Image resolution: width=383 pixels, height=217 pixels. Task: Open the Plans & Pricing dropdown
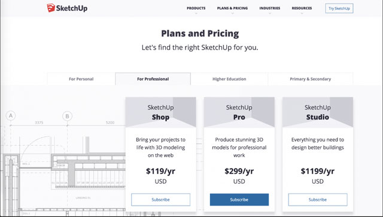232,8
